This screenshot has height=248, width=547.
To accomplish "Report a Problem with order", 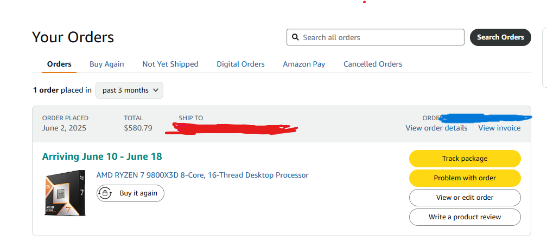I will (465, 178).
